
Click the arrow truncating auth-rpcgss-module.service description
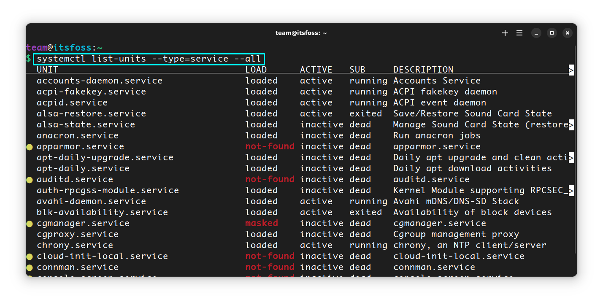tap(571, 191)
